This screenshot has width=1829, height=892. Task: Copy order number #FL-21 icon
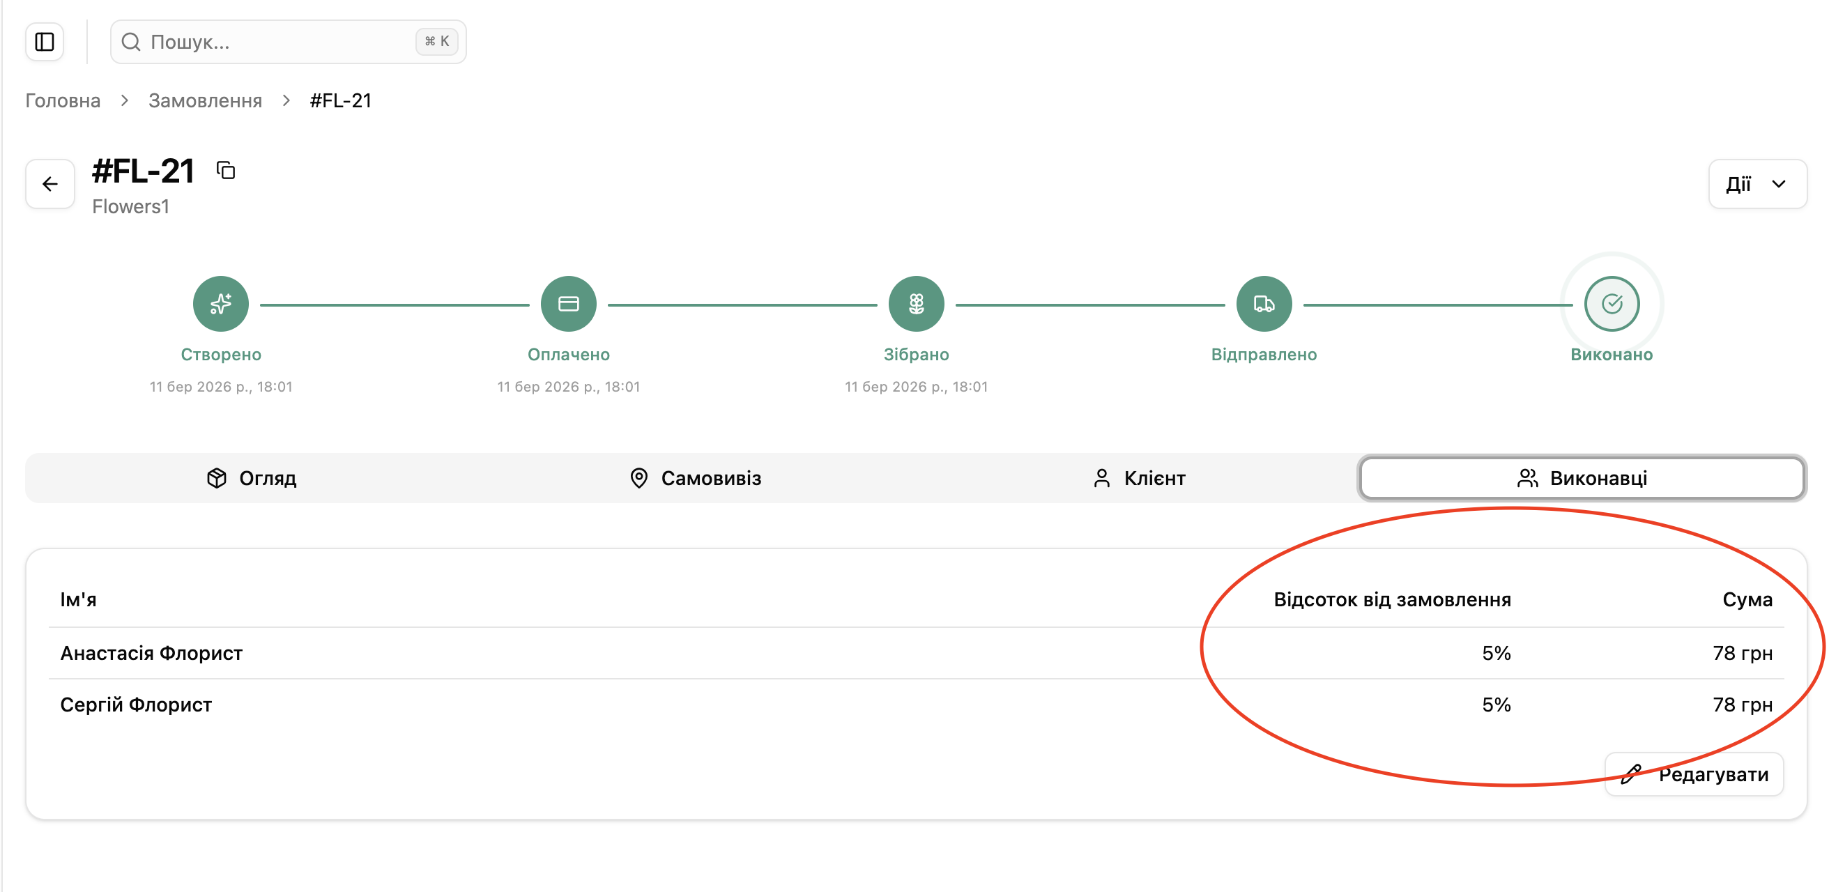226,170
